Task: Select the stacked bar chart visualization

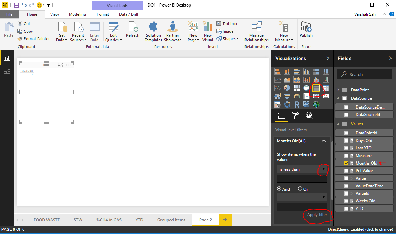Action: [277, 72]
